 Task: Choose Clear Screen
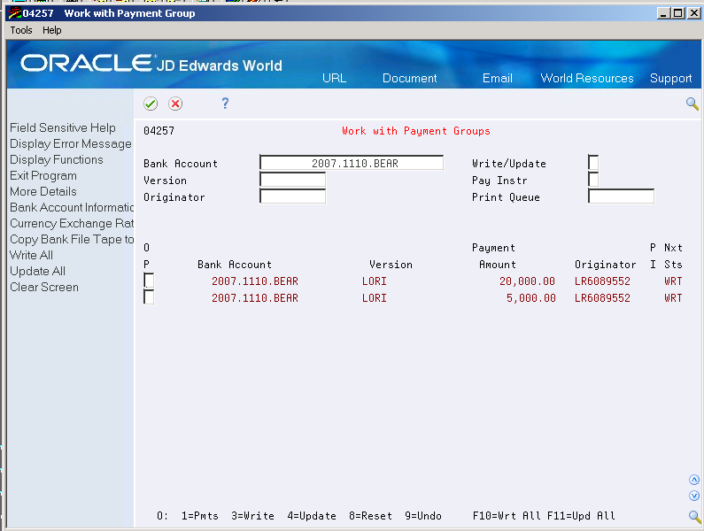[44, 288]
